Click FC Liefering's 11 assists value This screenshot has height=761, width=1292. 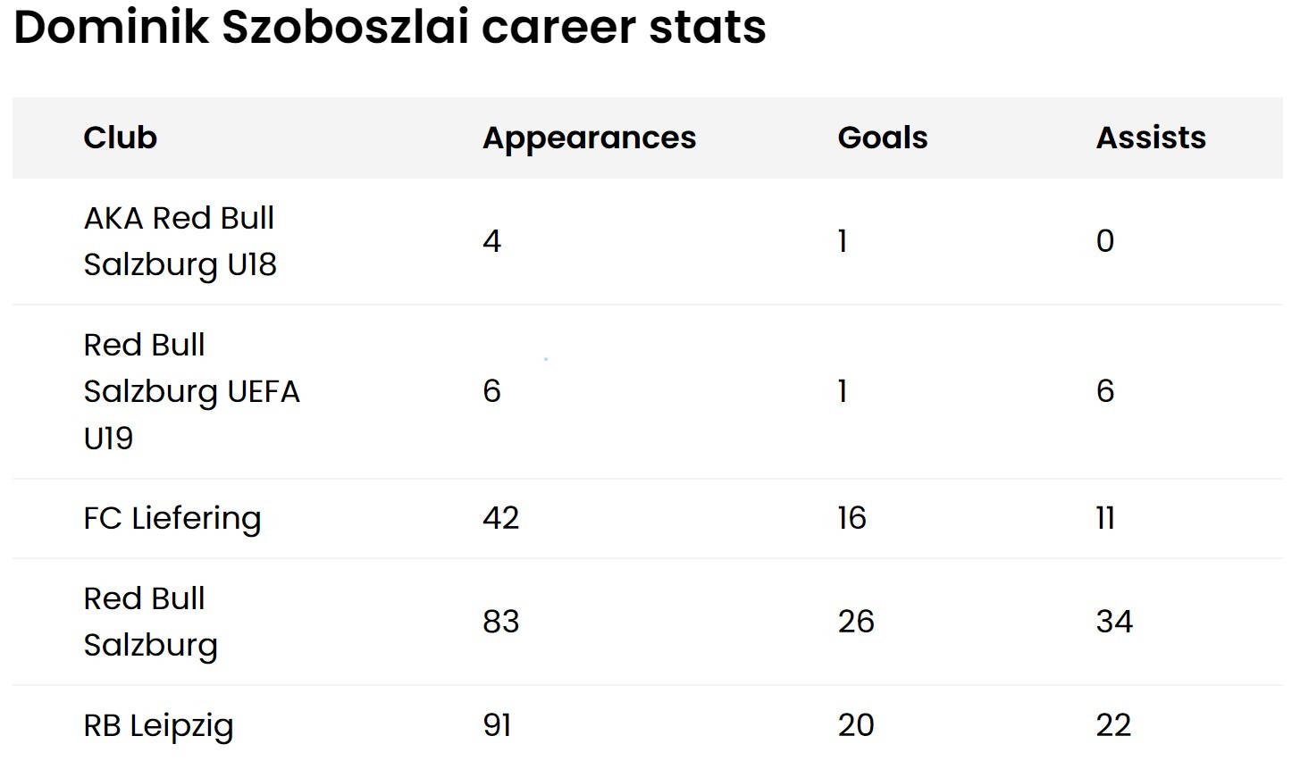tap(1105, 518)
